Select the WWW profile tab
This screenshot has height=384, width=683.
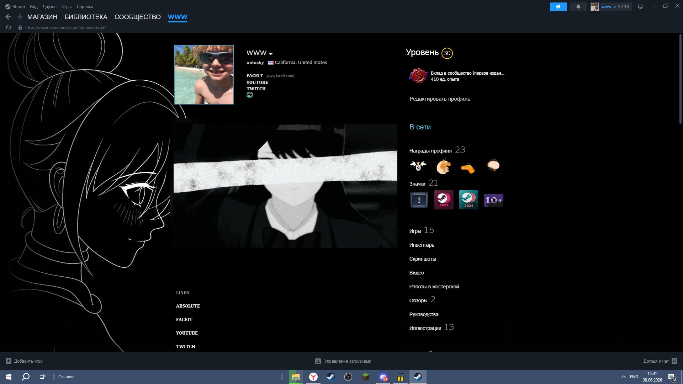tap(178, 17)
